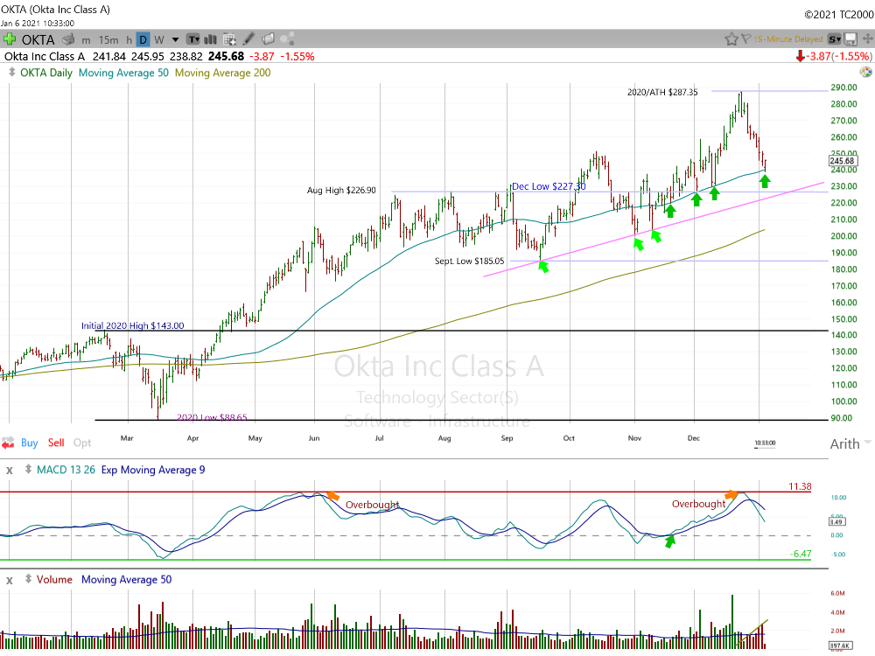Viewport: 875px width, 656px height.
Task: Click the move-window cross arrows icon
Action: [868, 39]
